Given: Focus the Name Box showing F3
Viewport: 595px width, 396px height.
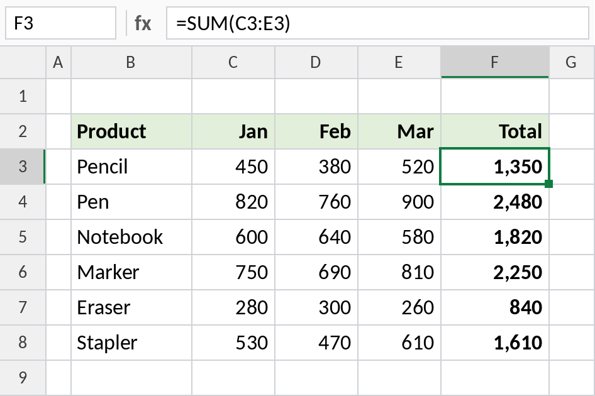Looking at the screenshot, I should tap(61, 23).
